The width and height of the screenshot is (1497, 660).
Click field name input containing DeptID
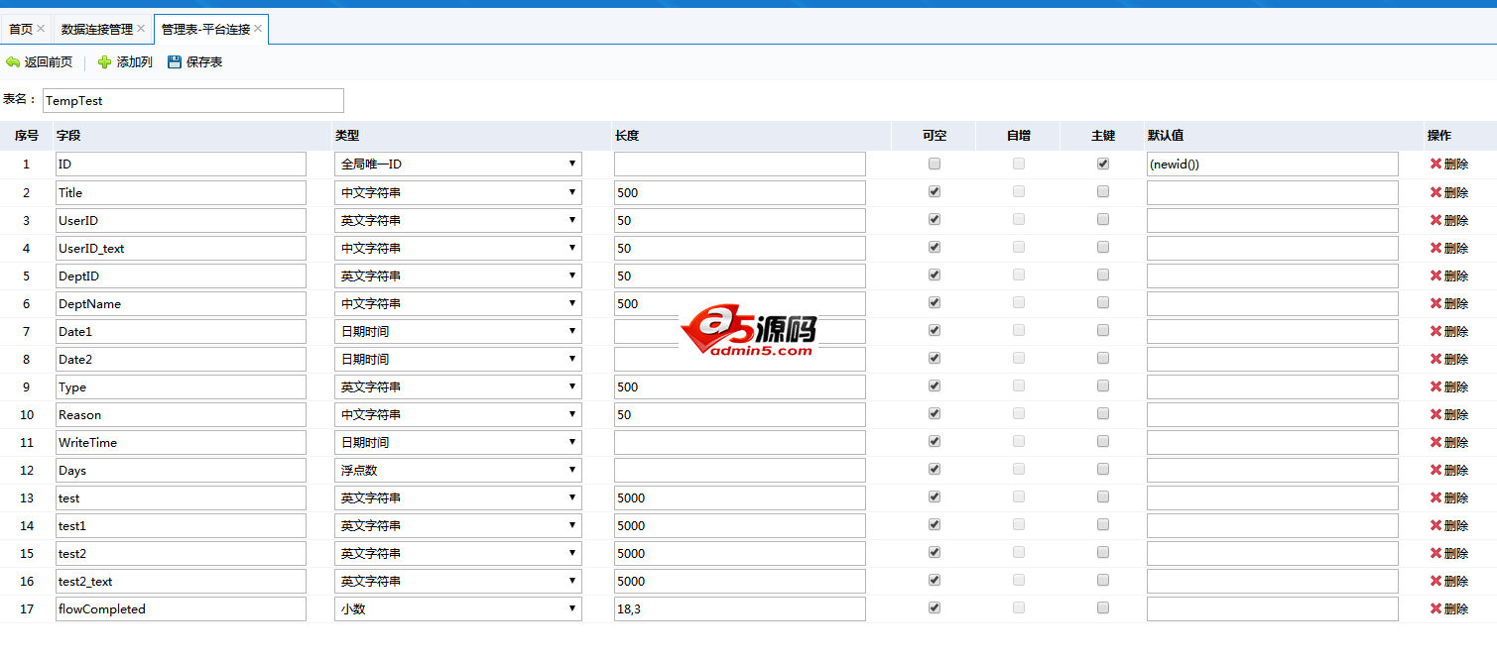click(181, 275)
